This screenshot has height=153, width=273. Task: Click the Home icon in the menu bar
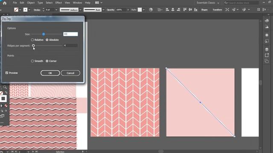tap(5, 3)
